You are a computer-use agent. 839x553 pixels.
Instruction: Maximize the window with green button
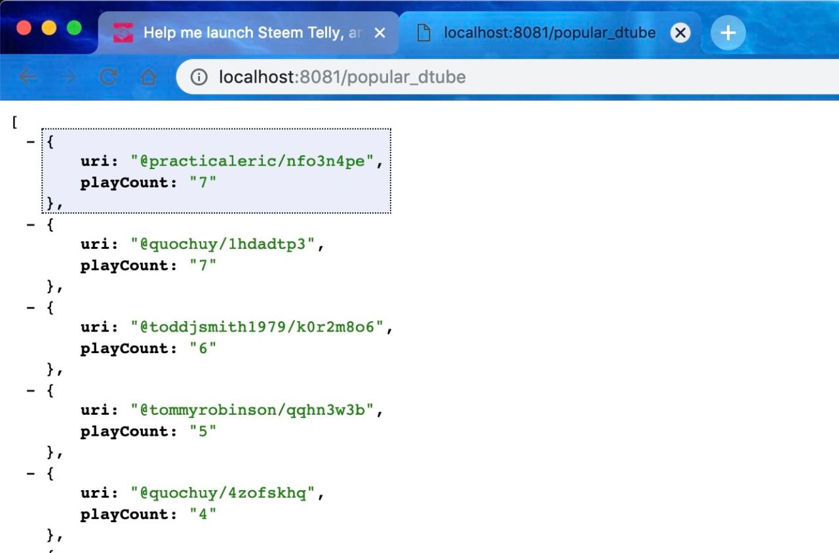pyautogui.click(x=75, y=28)
